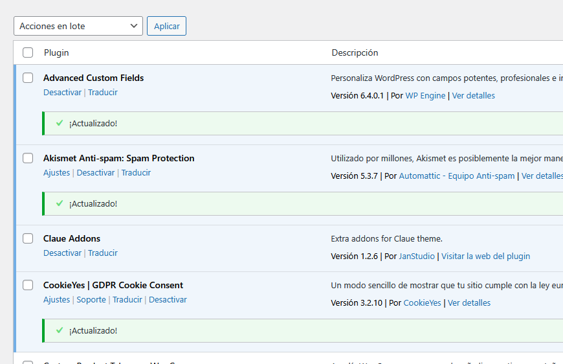
Task: Click Soporte under CookieYes plugin
Action: [91, 300]
